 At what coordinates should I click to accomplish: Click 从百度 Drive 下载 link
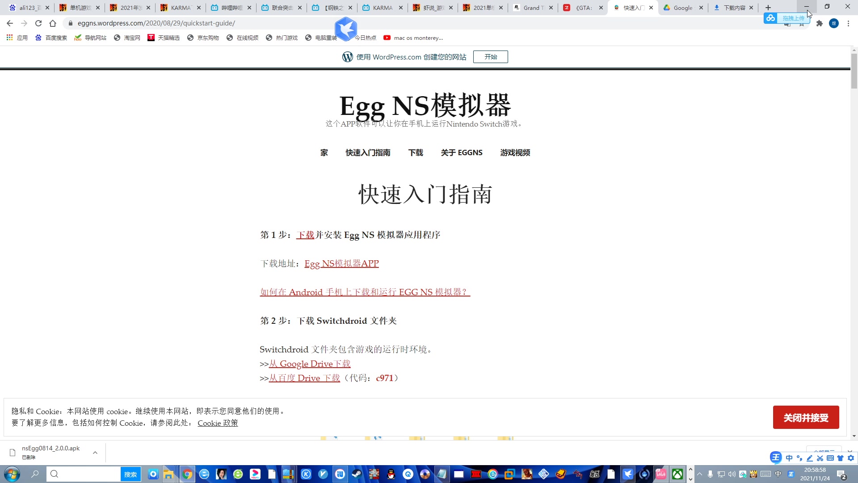(x=304, y=378)
